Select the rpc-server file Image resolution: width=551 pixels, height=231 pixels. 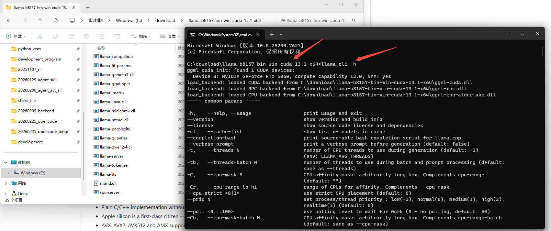109,192
